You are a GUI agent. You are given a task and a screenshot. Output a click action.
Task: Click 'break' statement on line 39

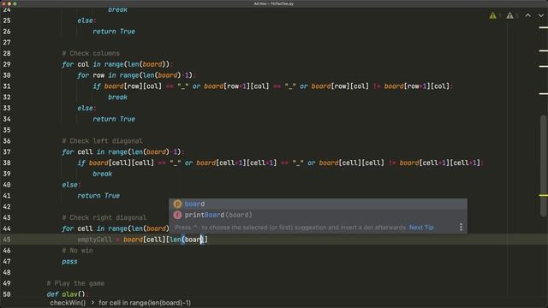[103, 174]
